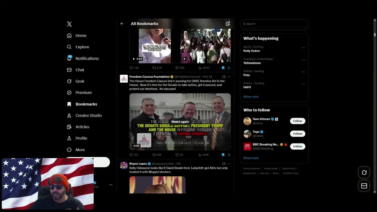This screenshot has height=212, width=377.
Task: Open the Kelly Oubre trending topic
Action: (252, 51)
